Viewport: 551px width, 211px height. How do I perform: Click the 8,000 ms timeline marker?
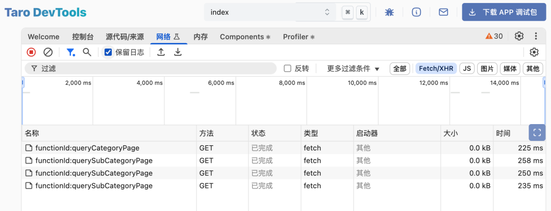(292, 83)
